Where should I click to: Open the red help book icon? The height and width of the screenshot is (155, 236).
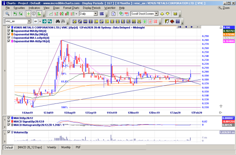click(172, 21)
